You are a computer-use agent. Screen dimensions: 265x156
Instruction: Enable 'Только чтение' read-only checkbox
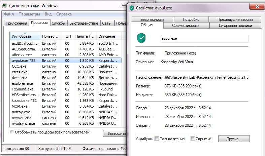coord(157,139)
